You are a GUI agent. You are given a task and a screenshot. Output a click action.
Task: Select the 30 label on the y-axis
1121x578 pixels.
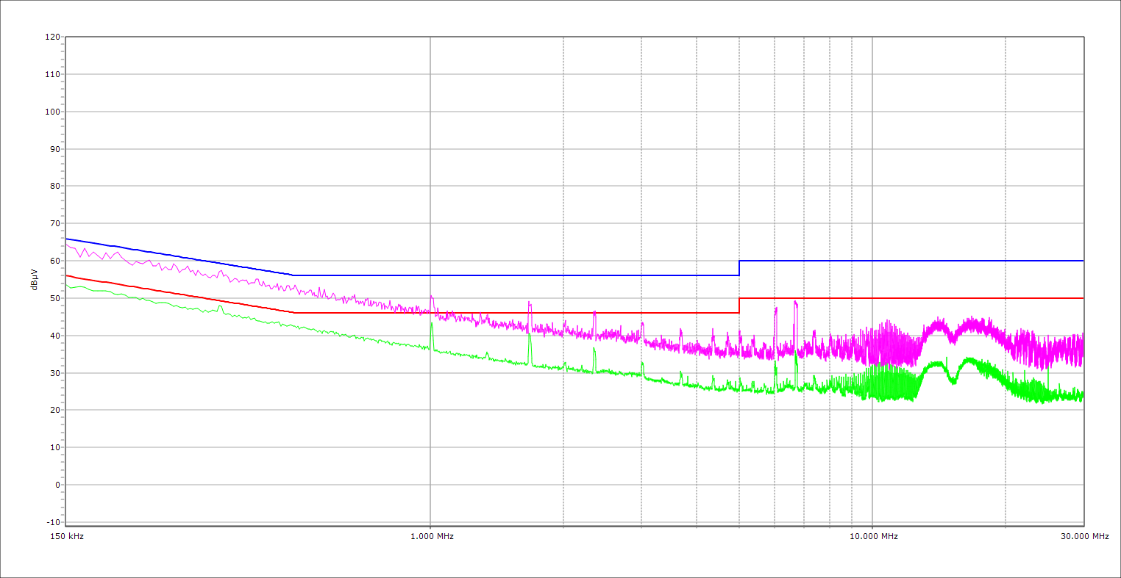coord(54,373)
